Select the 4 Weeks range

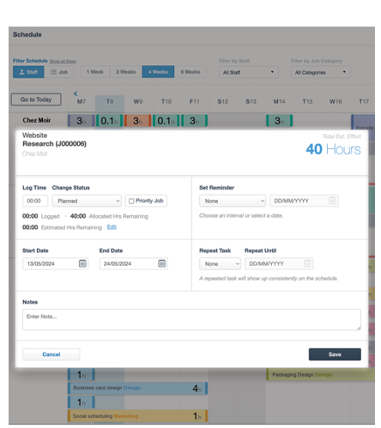click(x=158, y=72)
